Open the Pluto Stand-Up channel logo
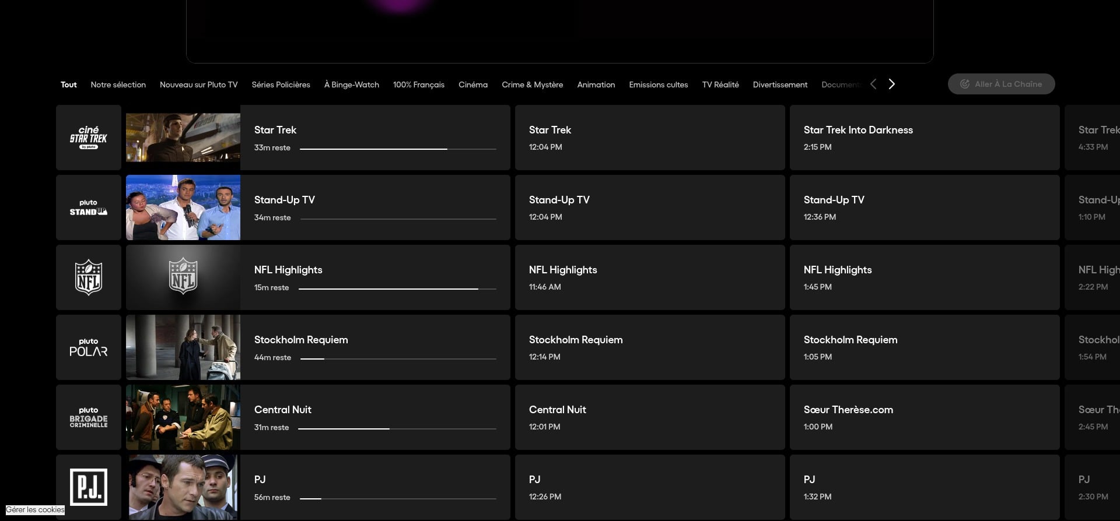 [89, 207]
